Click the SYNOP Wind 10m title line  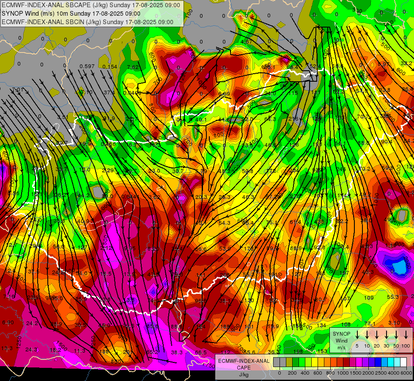[71, 14]
